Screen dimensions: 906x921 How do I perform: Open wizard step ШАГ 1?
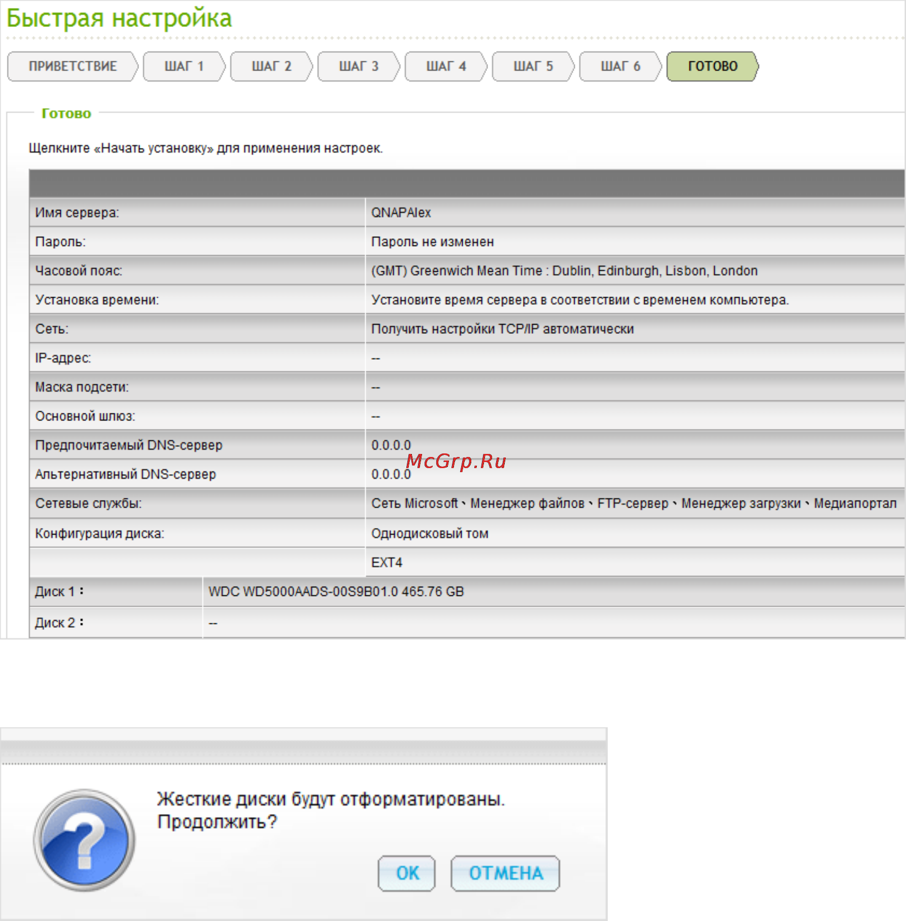[x=184, y=66]
